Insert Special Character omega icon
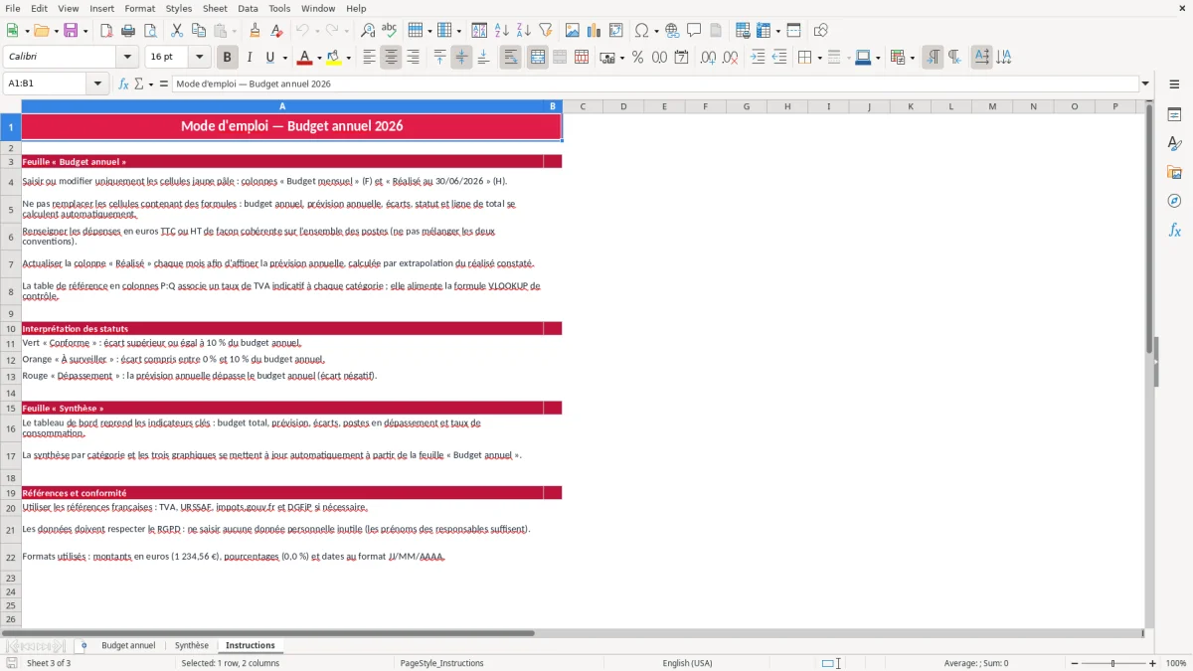The image size is (1193, 671). (642, 31)
